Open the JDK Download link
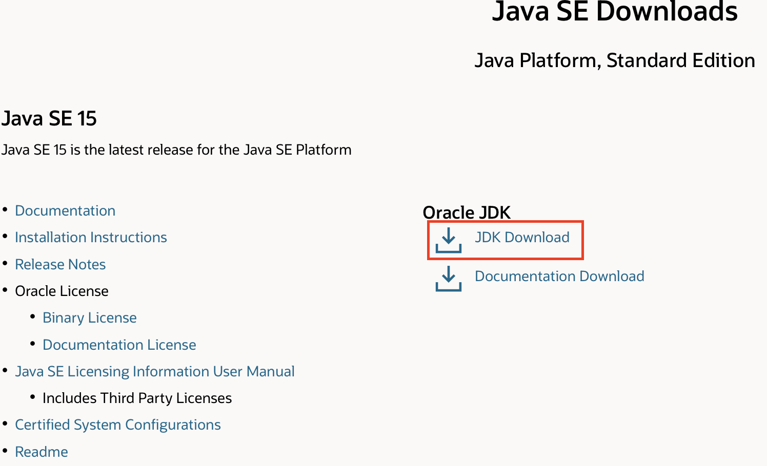This screenshot has height=466, width=767. click(x=522, y=237)
